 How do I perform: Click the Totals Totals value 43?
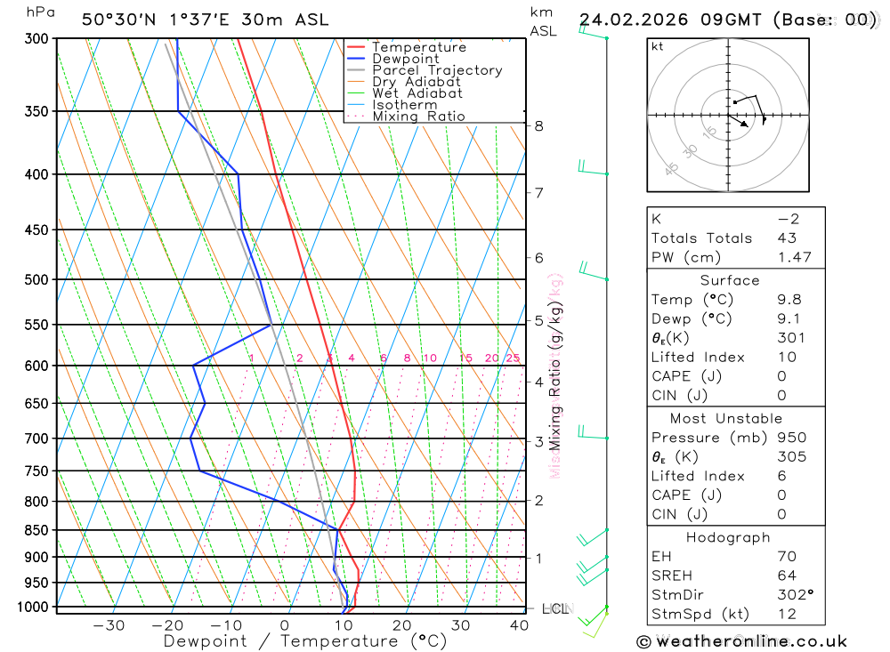coord(787,238)
